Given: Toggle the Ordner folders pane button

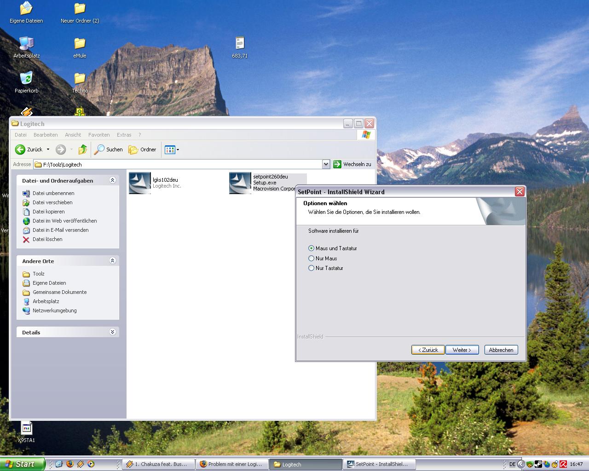Looking at the screenshot, I should point(142,149).
